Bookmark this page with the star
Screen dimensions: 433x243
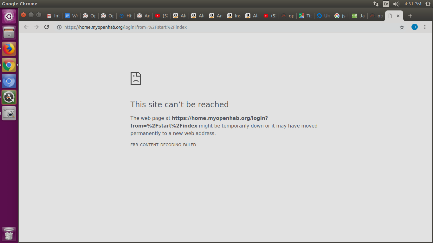(x=402, y=27)
